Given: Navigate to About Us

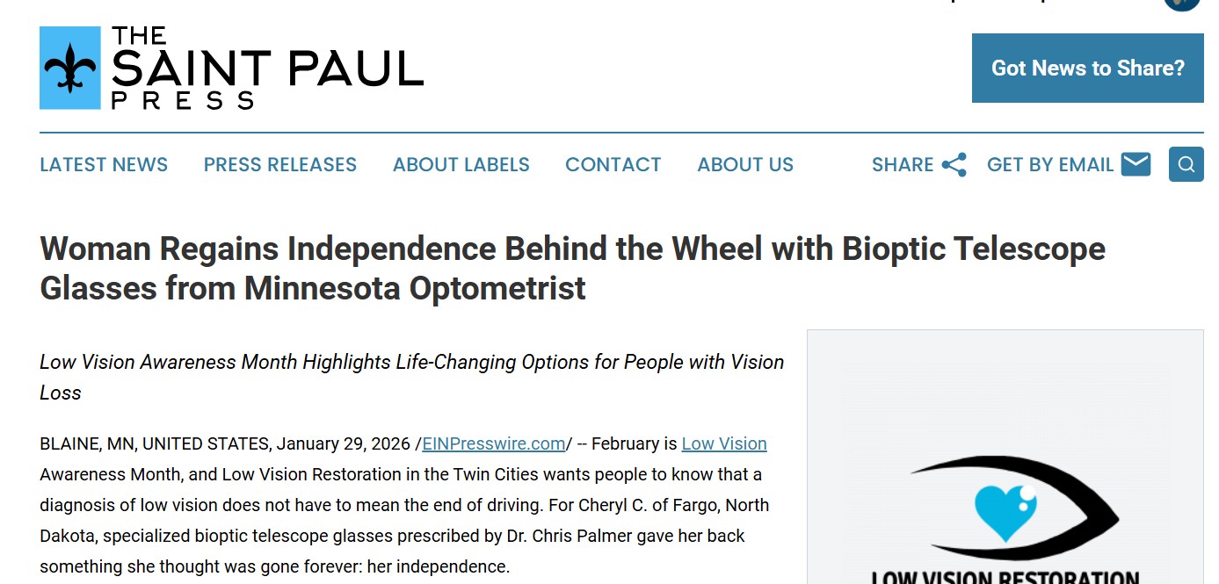Looking at the screenshot, I should click(745, 165).
